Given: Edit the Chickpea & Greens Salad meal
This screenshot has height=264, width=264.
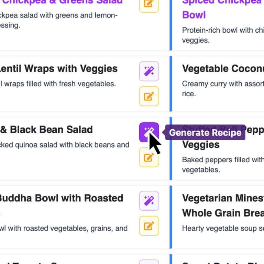Looking at the screenshot, I should coord(149,4).
